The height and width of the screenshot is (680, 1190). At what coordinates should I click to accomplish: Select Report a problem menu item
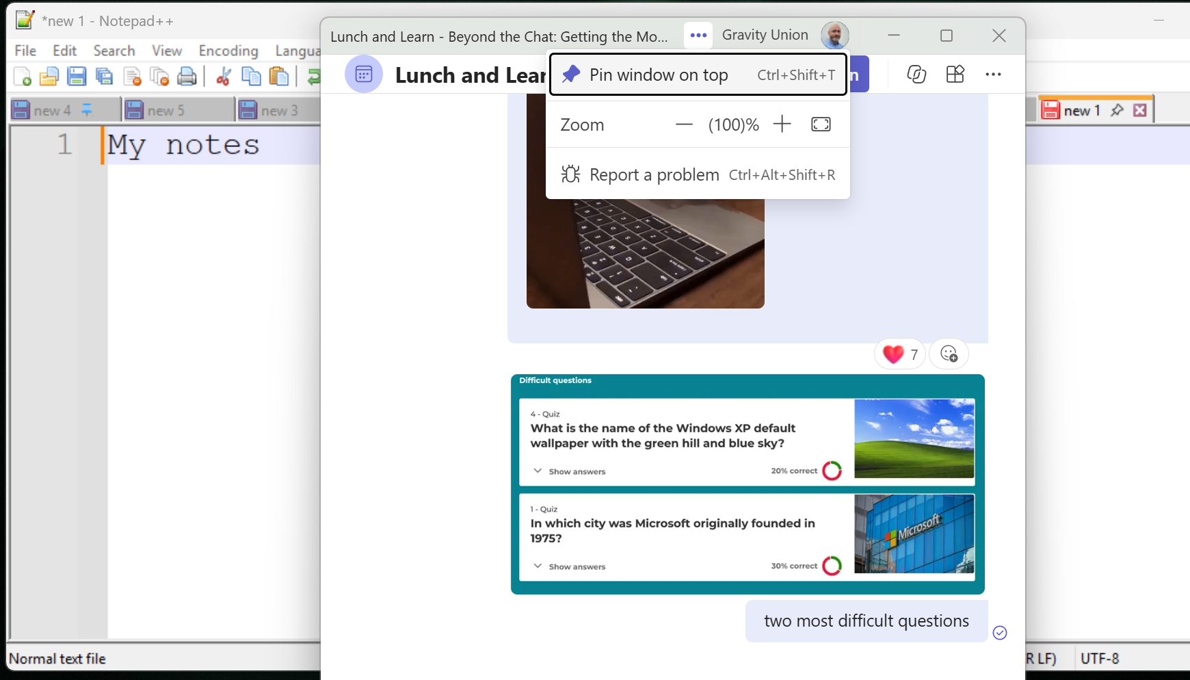(x=698, y=174)
